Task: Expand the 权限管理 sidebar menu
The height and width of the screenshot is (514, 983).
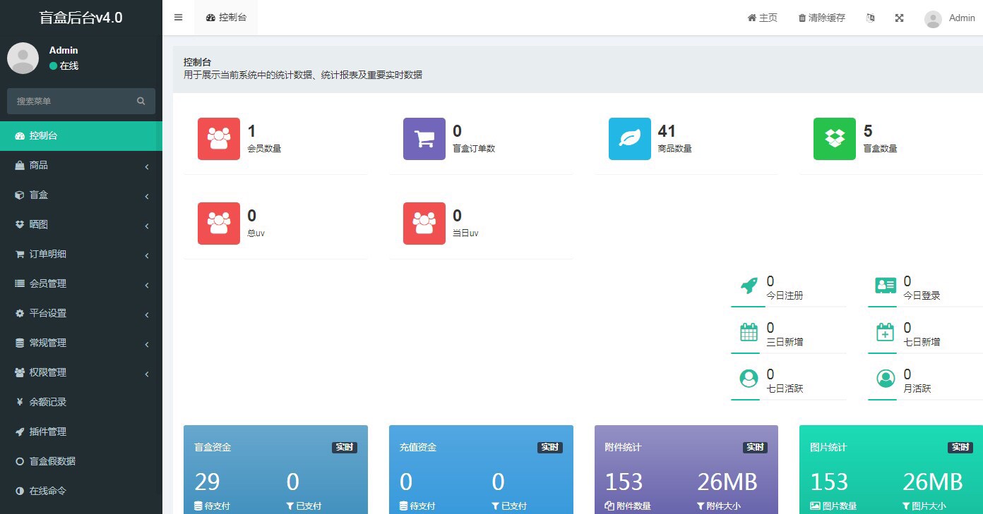Action: click(81, 372)
